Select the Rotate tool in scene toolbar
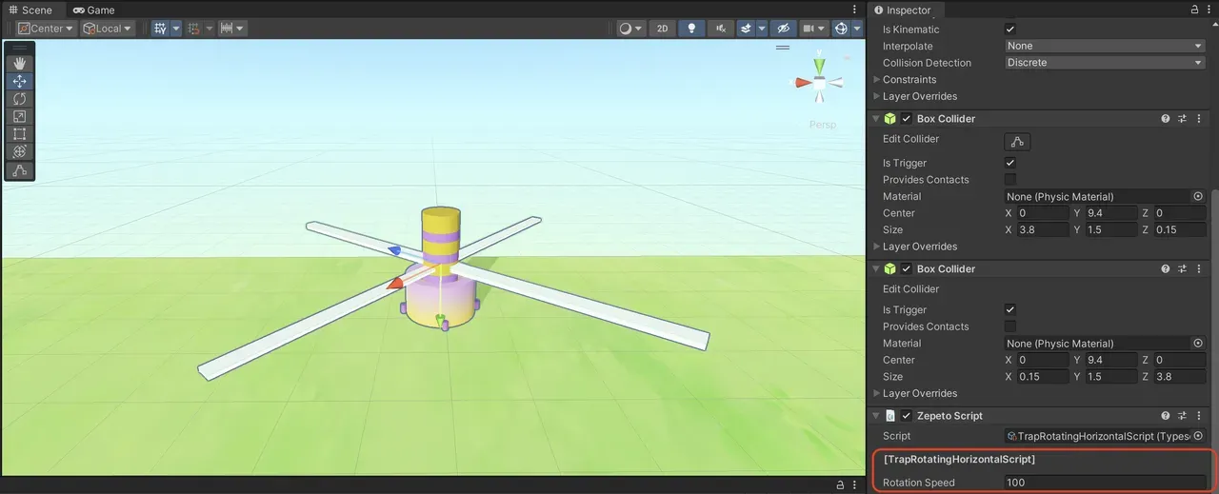The image size is (1219, 494). (x=19, y=99)
